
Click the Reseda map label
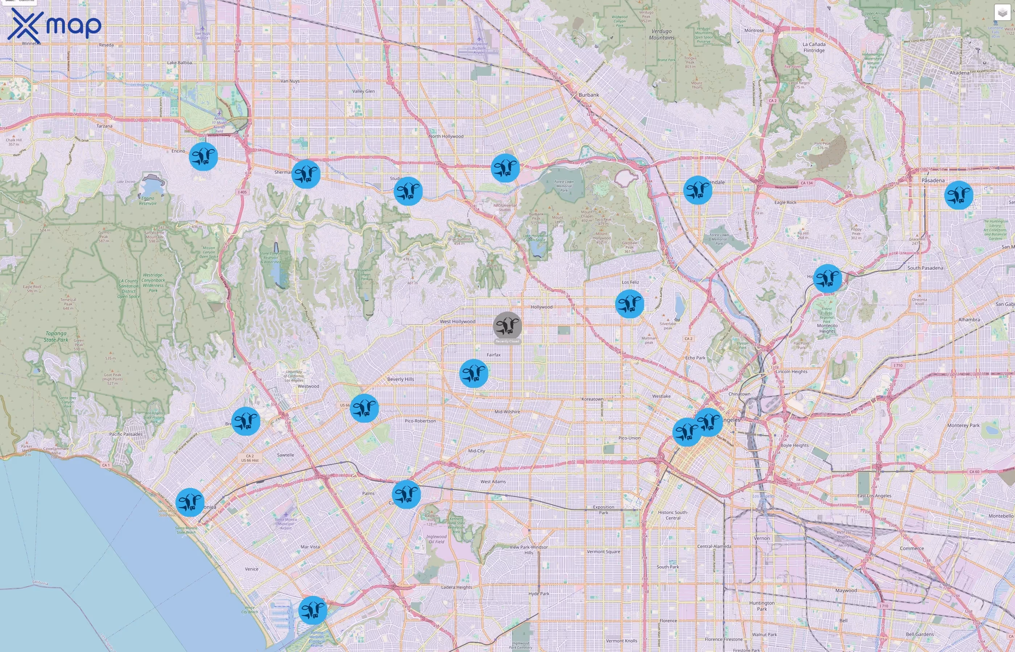pyautogui.click(x=106, y=45)
